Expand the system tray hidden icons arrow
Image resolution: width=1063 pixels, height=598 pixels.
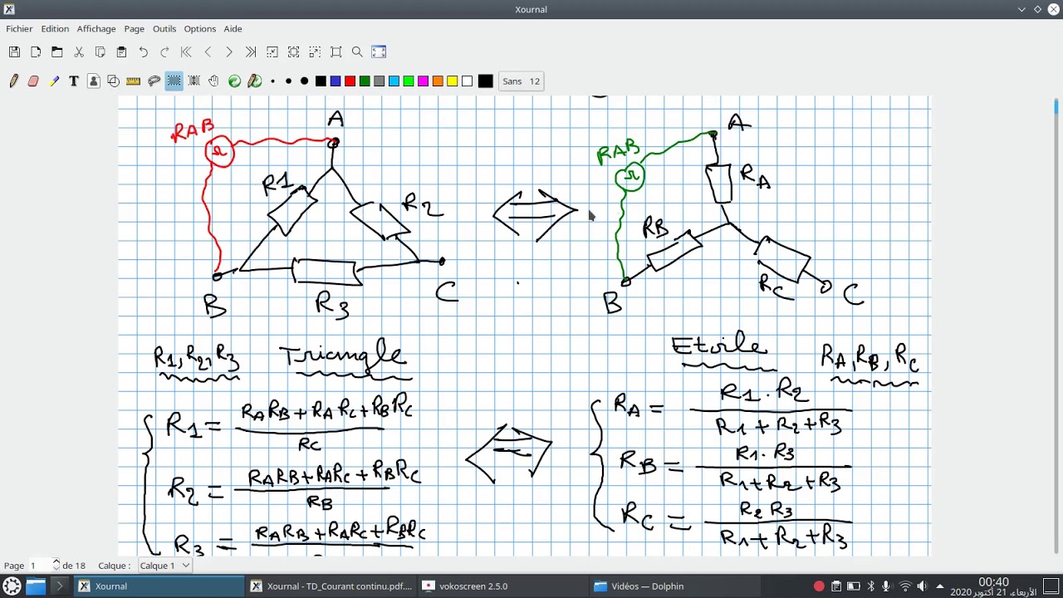940,586
